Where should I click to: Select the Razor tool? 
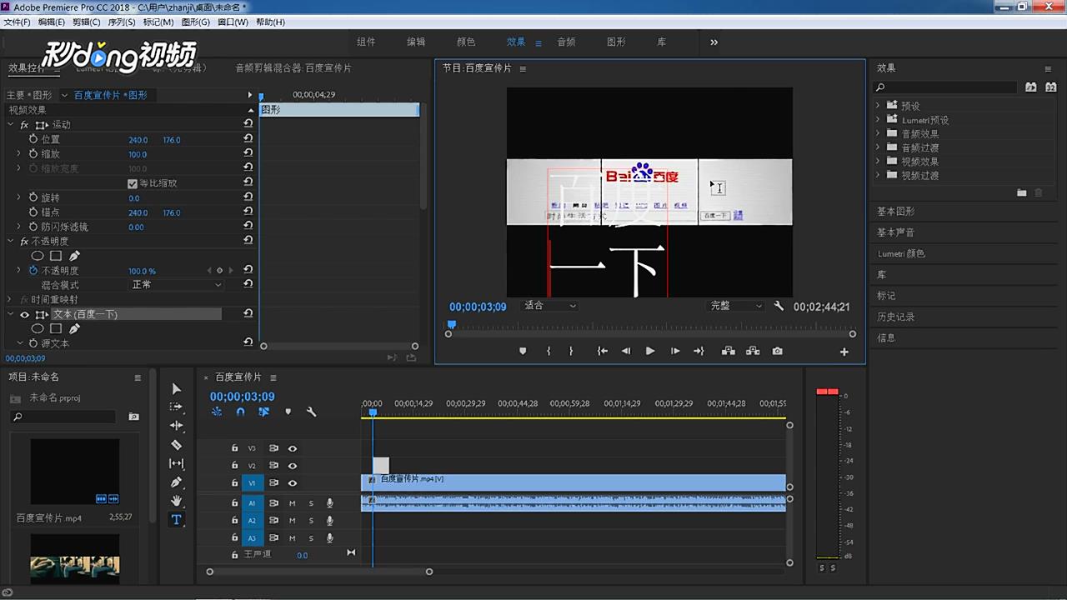(x=176, y=445)
